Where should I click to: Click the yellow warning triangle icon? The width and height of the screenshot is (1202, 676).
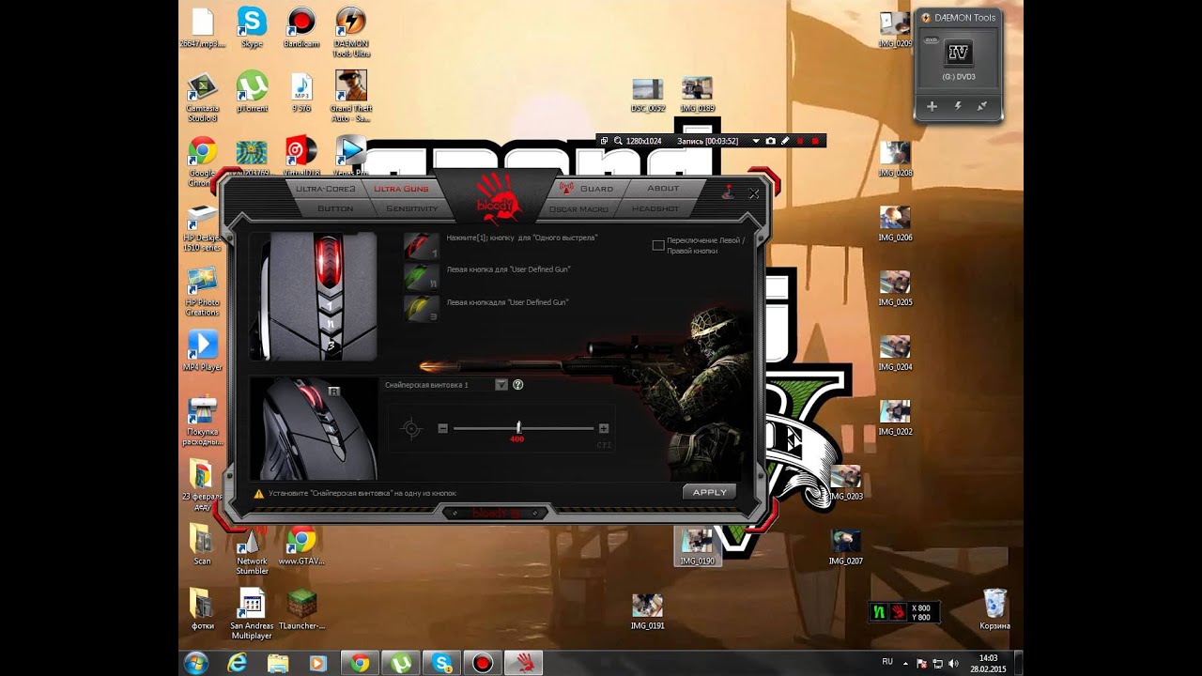coord(258,493)
